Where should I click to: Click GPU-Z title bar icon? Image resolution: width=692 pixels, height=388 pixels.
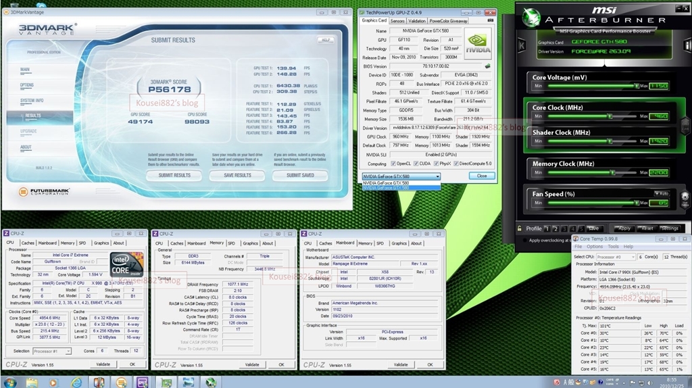tap(362, 12)
